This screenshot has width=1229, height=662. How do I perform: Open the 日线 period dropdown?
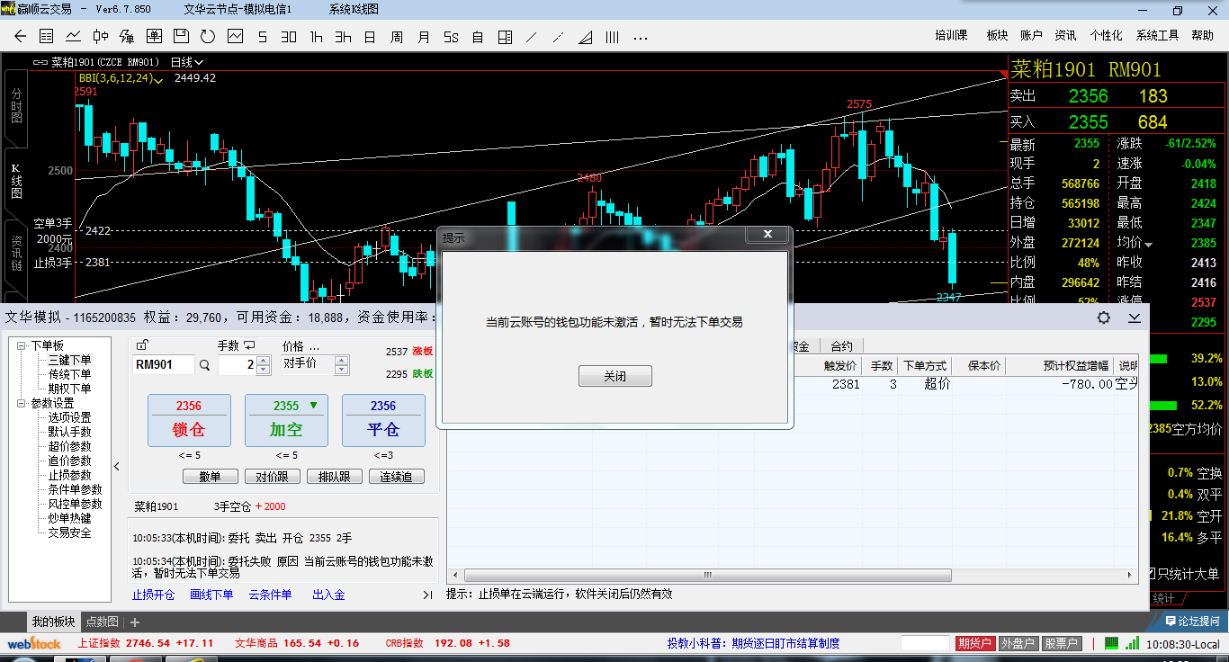[x=187, y=62]
